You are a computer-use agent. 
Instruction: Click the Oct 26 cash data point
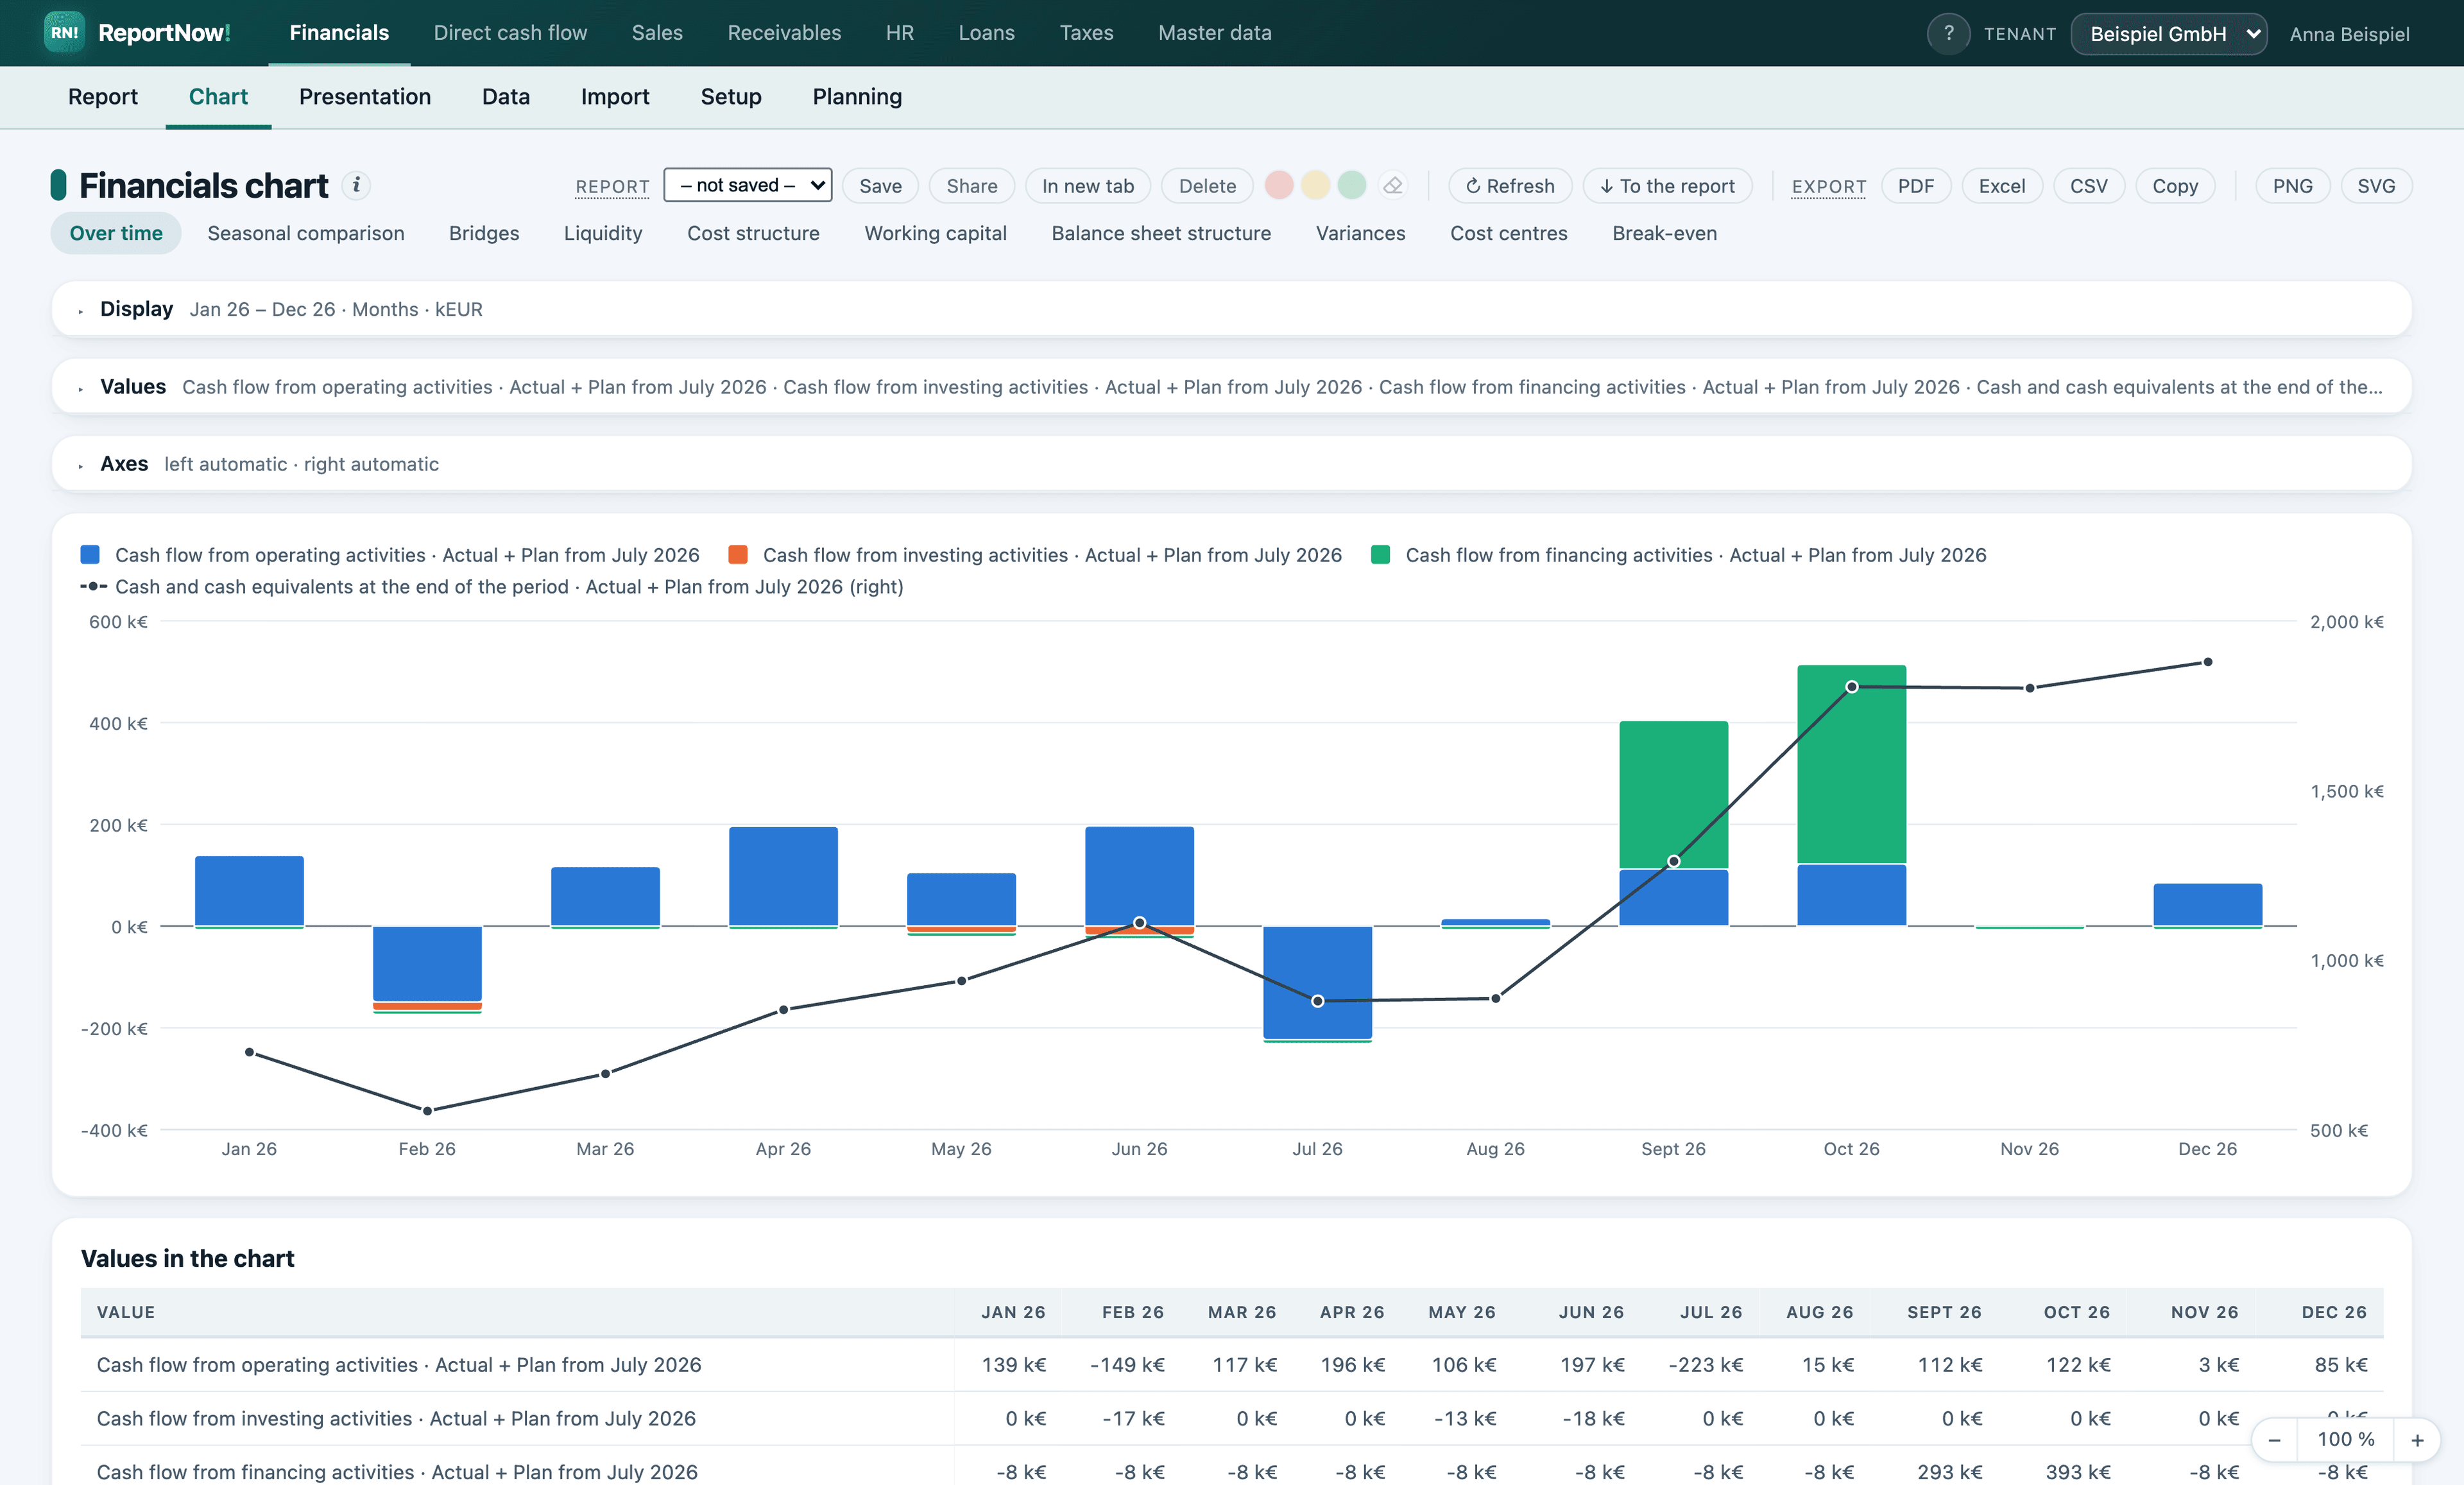(x=1851, y=687)
